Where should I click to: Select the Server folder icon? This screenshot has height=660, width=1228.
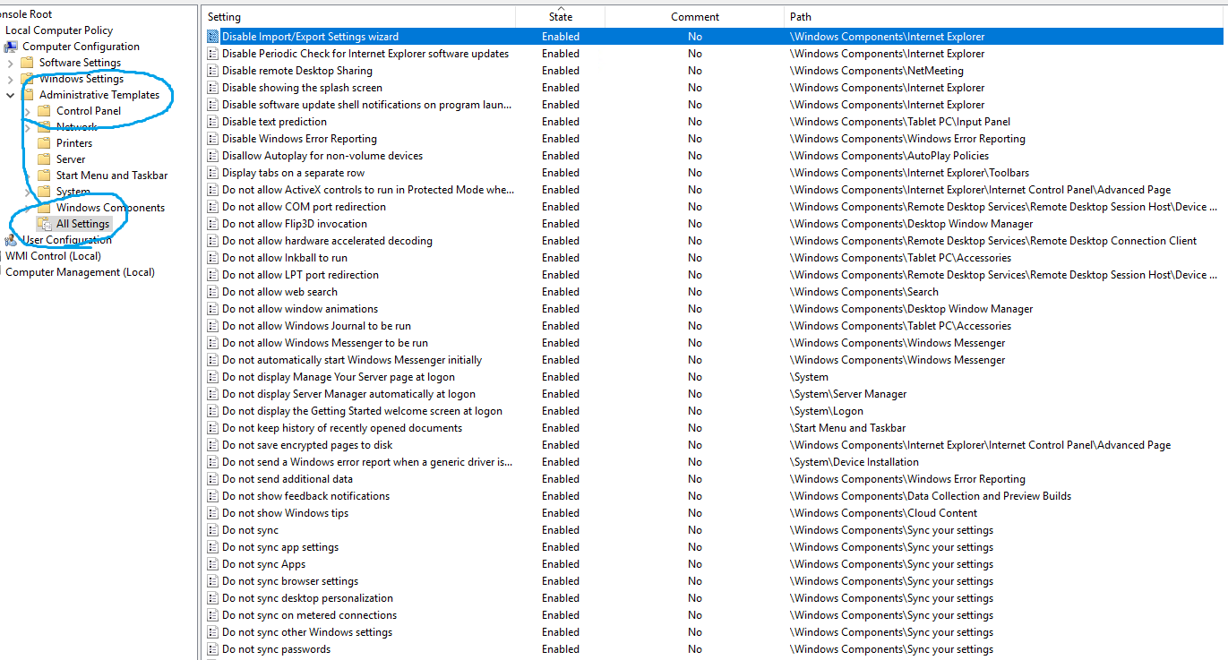pyautogui.click(x=44, y=159)
